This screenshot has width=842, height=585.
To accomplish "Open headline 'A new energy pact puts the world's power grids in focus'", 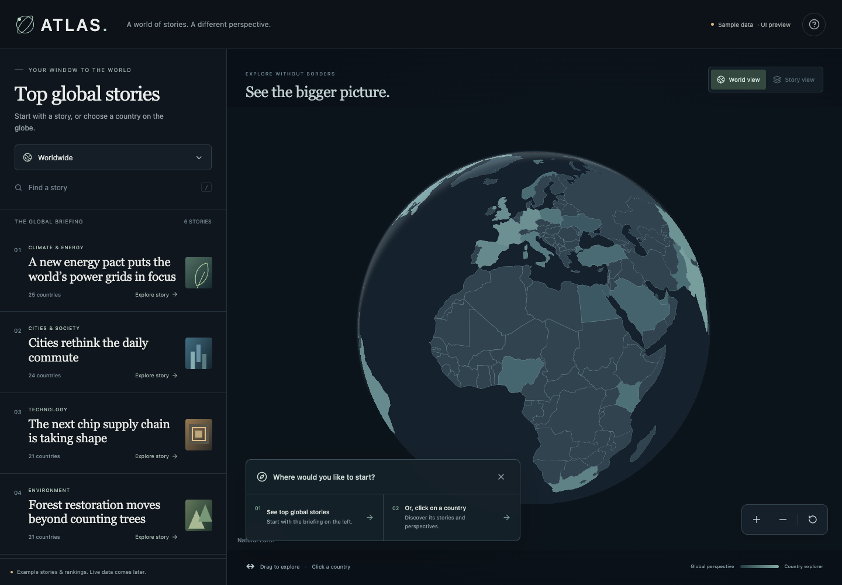I will click(102, 269).
